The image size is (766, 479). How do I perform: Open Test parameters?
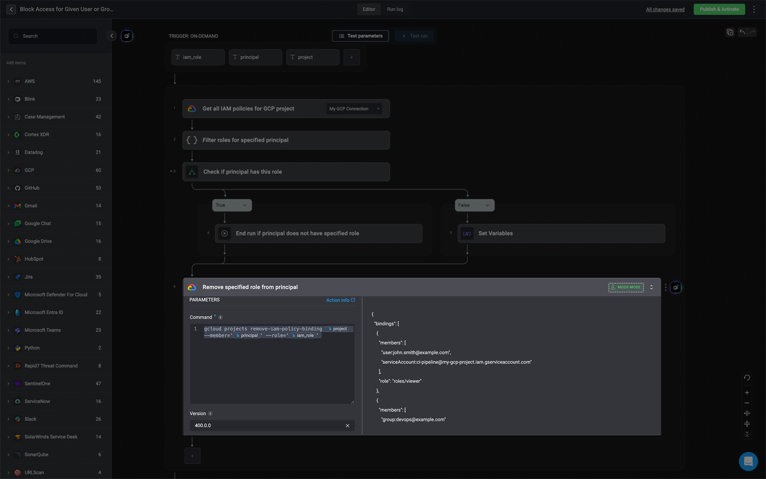pos(360,36)
